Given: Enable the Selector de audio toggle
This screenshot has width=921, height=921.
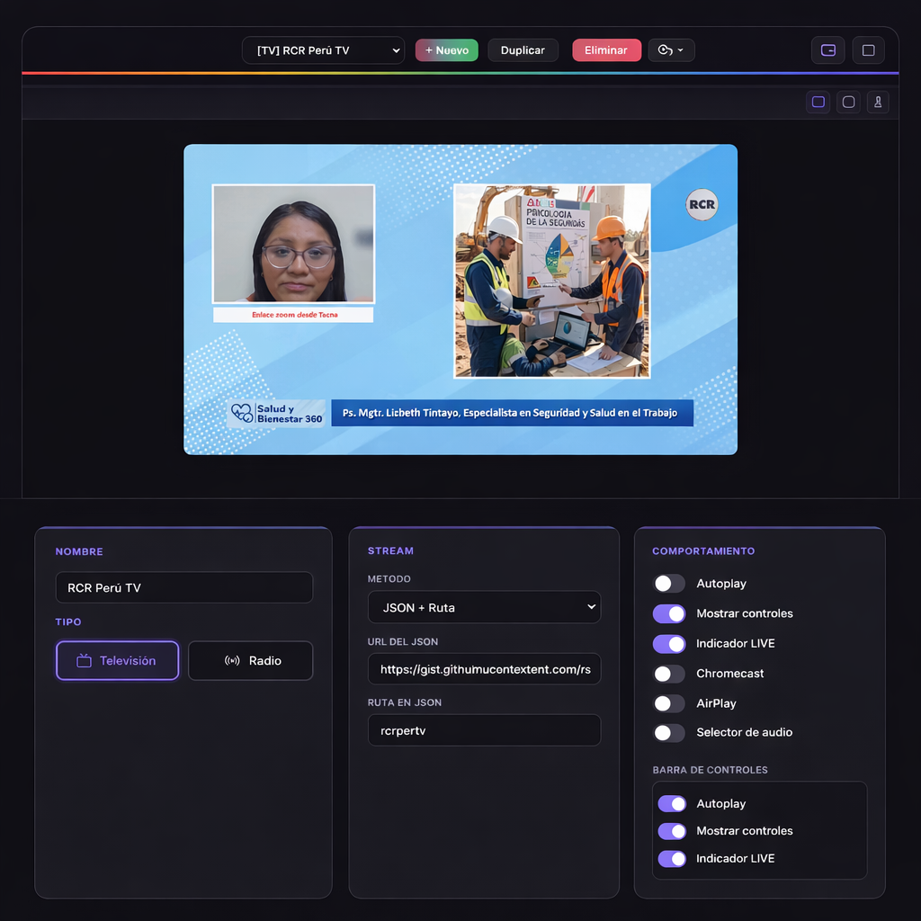Looking at the screenshot, I should coord(669,733).
